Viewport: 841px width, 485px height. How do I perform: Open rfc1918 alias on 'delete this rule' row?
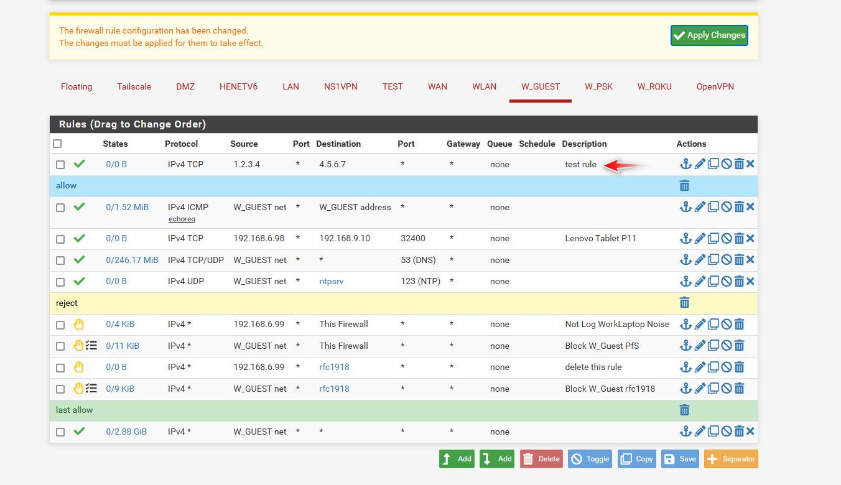coord(334,367)
